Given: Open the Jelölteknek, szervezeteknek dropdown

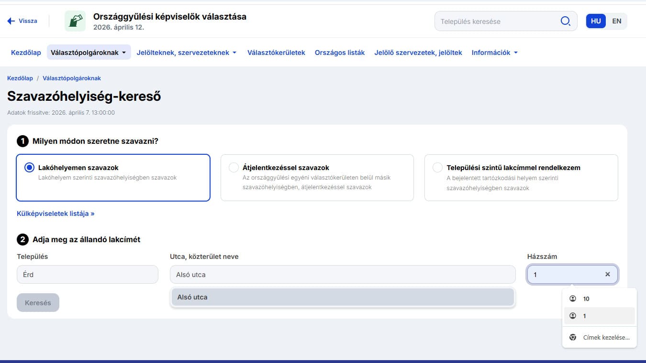Looking at the screenshot, I should 186,53.
